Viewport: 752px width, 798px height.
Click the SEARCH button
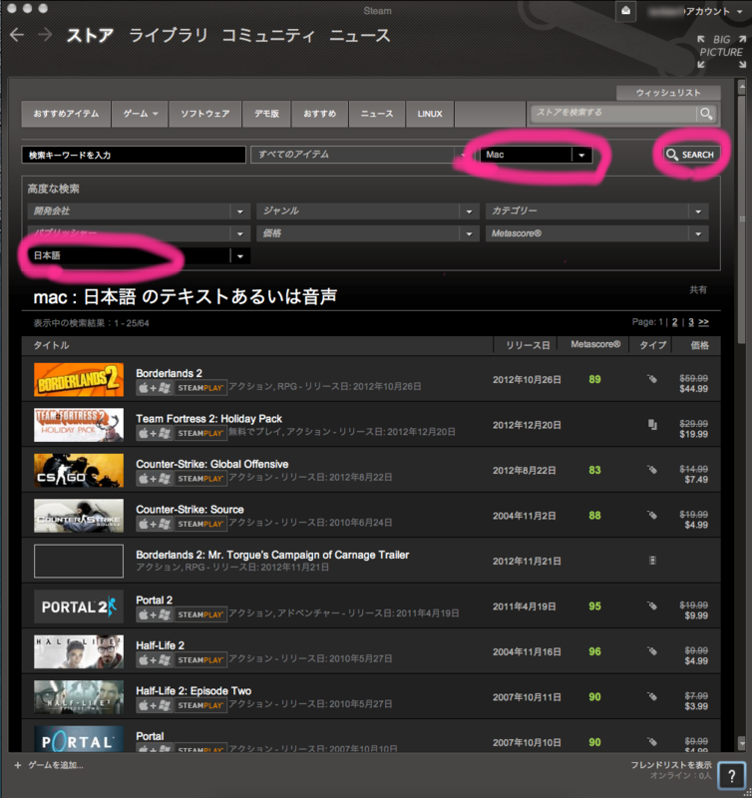(x=691, y=155)
